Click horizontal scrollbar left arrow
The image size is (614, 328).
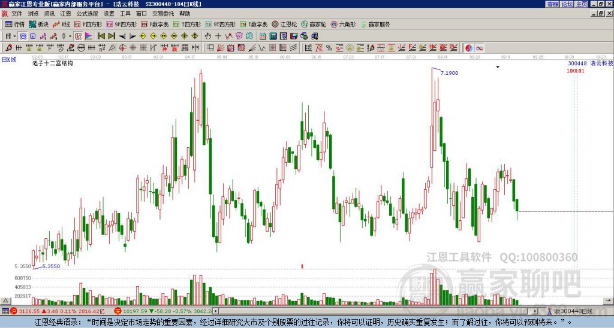point(216,311)
